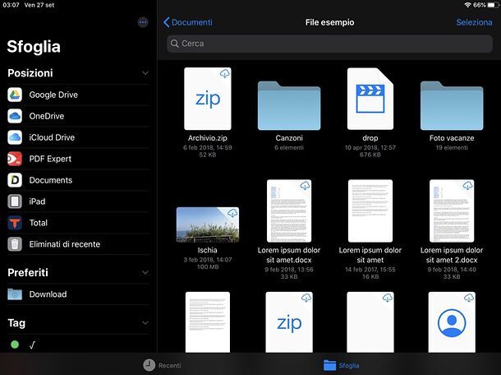Screen dimensions: 501x375
Task: Tap the Canzoni folder name
Action: point(289,138)
